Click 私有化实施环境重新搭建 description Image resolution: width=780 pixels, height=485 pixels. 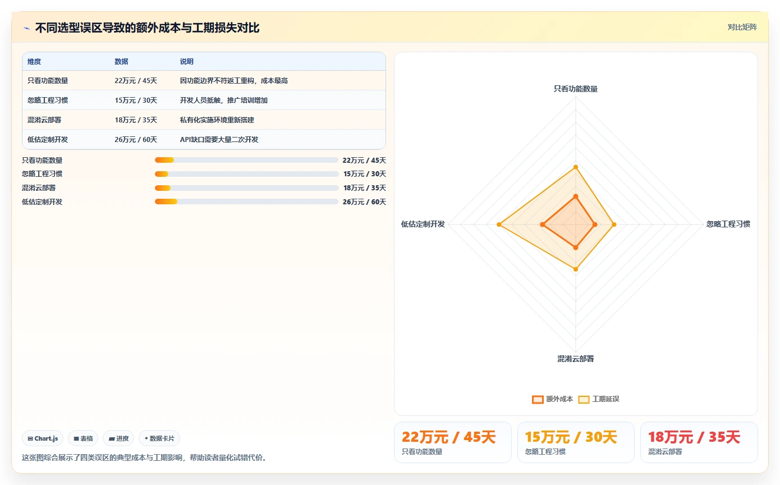[x=217, y=120]
